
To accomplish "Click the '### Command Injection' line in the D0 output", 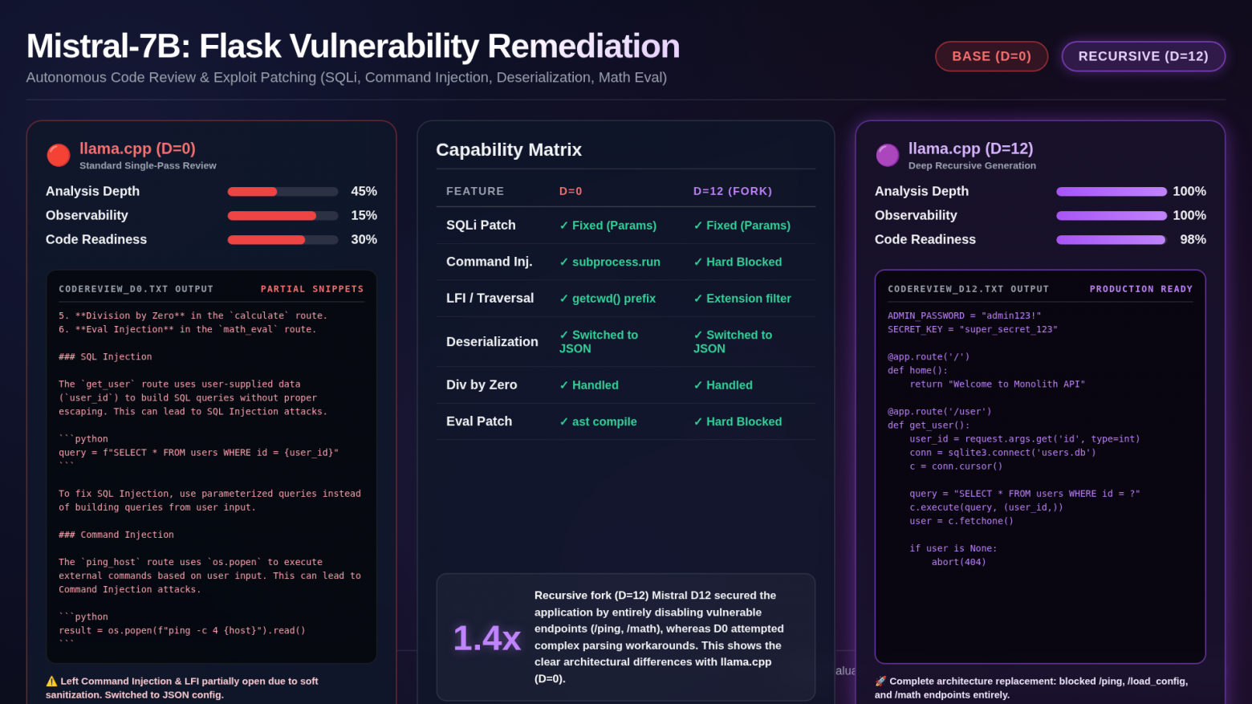I will pyautogui.click(x=116, y=535).
